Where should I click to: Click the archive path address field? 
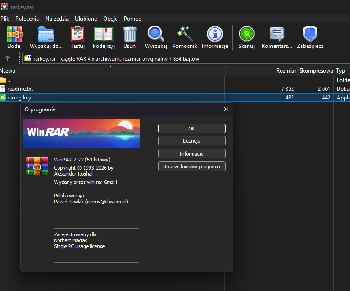click(186, 58)
